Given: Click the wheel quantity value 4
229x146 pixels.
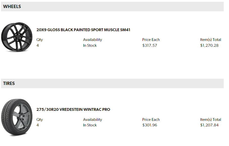Looking at the screenshot, I should tap(38, 45).
